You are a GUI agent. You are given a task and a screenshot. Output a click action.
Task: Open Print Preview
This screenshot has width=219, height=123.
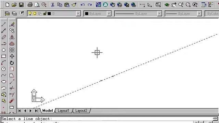[x=37, y=5]
